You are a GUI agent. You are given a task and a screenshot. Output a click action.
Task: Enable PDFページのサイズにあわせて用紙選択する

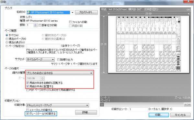28,90
